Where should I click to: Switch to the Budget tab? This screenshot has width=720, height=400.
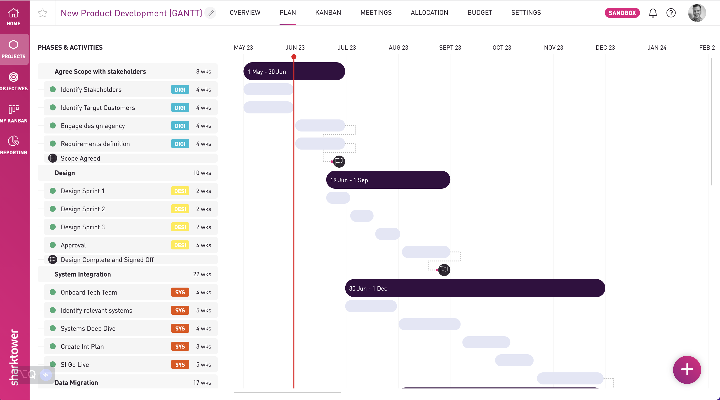[x=480, y=13]
